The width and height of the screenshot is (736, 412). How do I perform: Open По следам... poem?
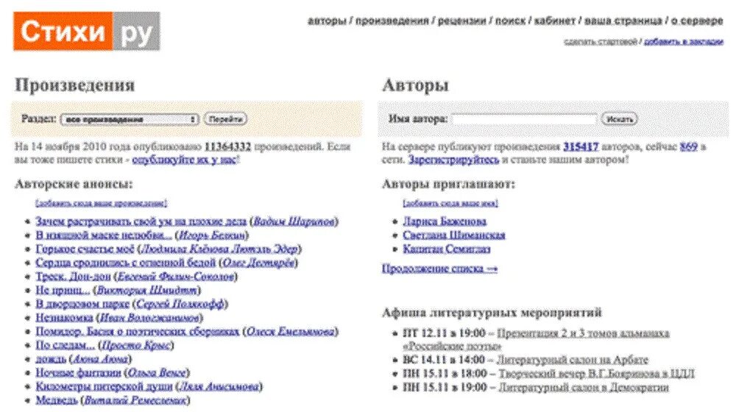[x=66, y=345]
